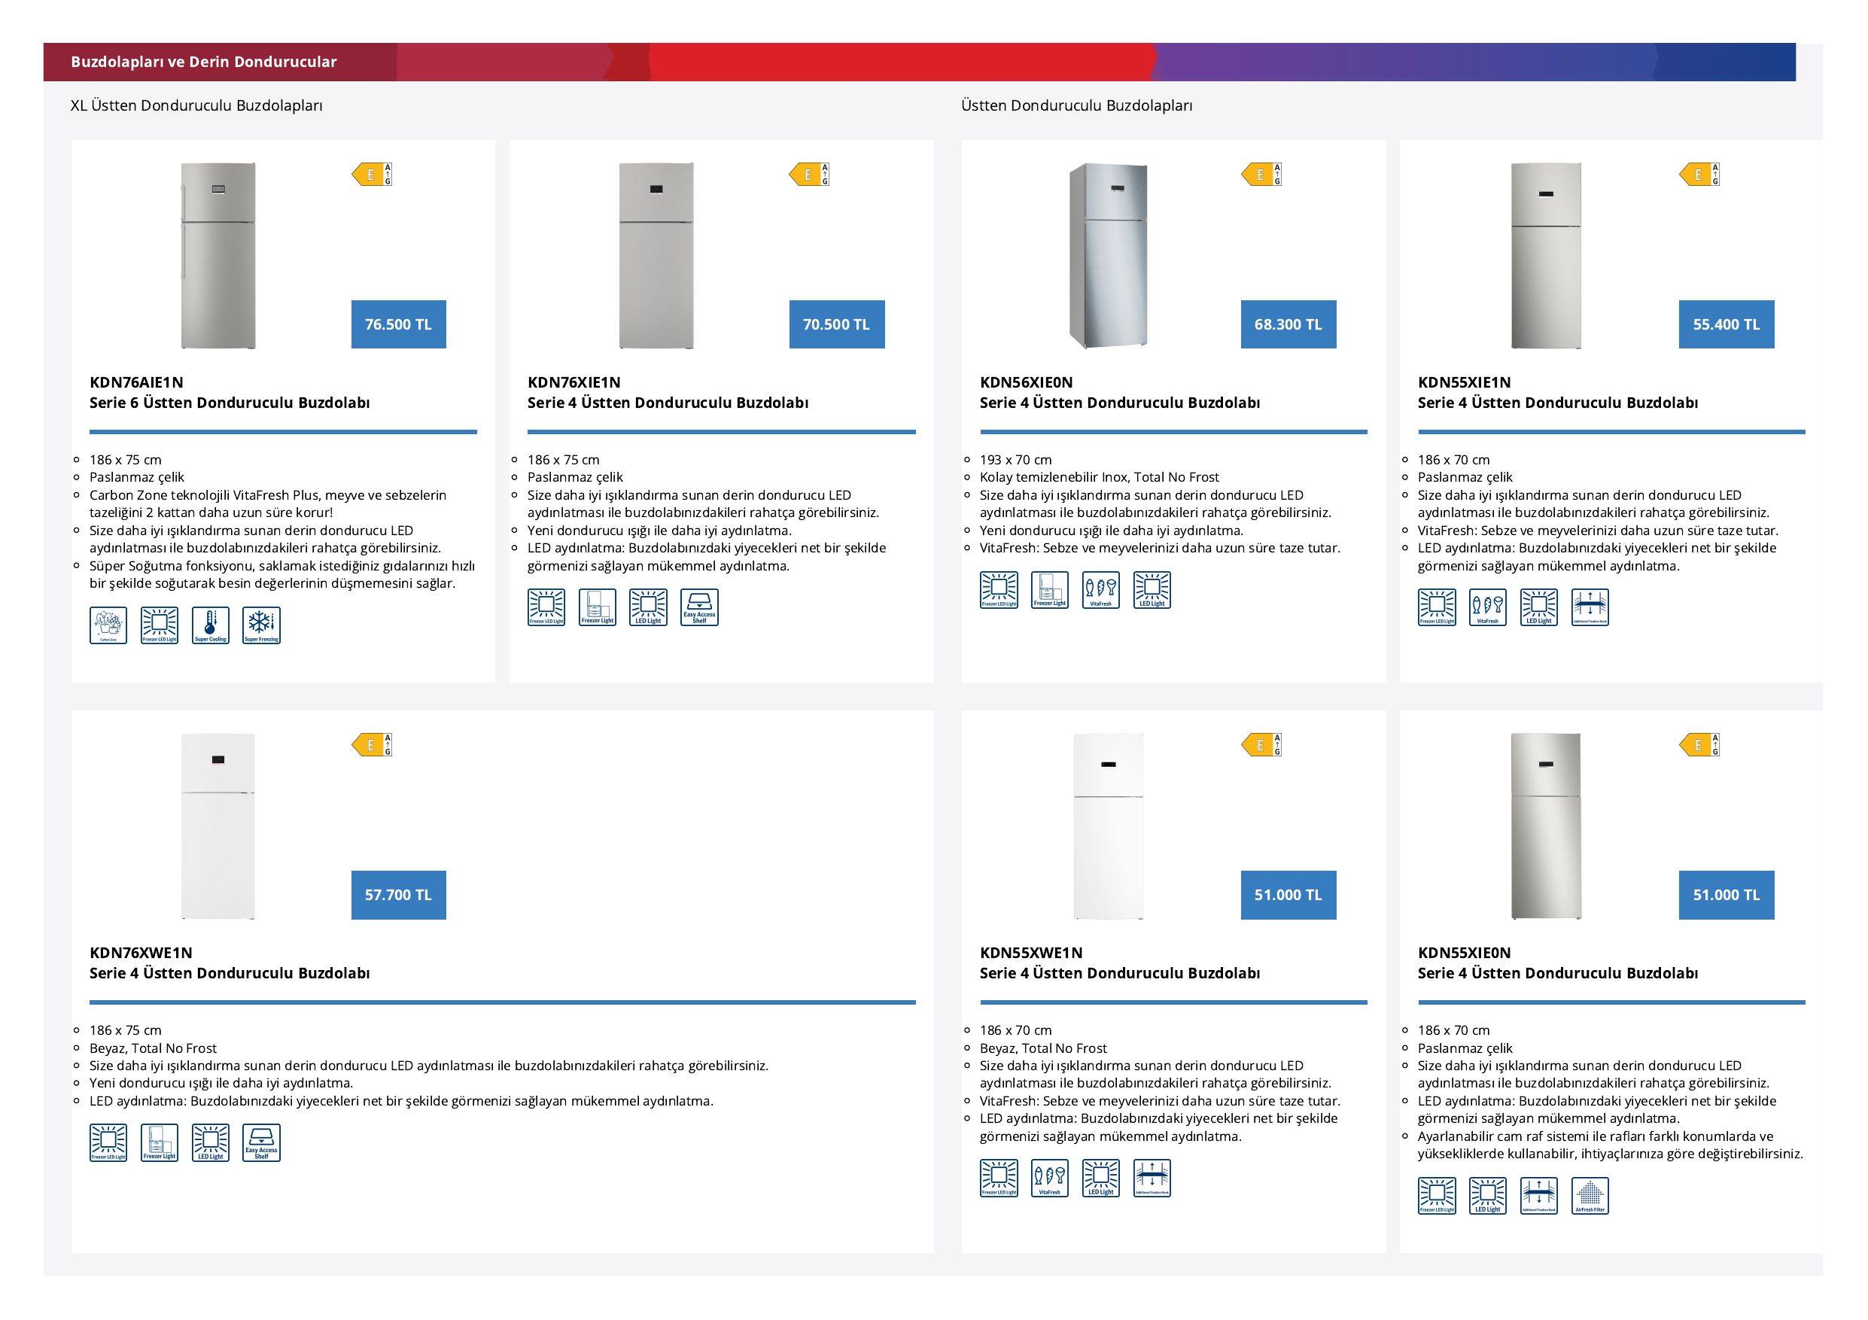Image resolution: width=1868 pixels, height=1320 pixels.
Task: Select the 57.700 TL price box
Action: (399, 896)
